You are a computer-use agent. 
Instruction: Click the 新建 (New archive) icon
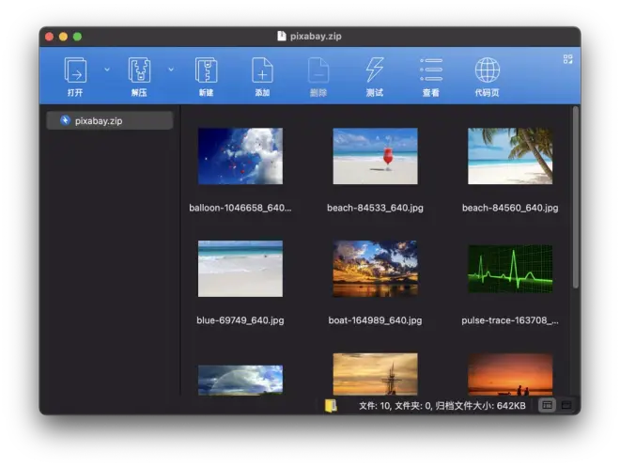[206, 70]
